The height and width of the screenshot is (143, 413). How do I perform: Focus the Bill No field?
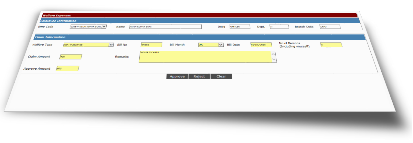(151, 45)
